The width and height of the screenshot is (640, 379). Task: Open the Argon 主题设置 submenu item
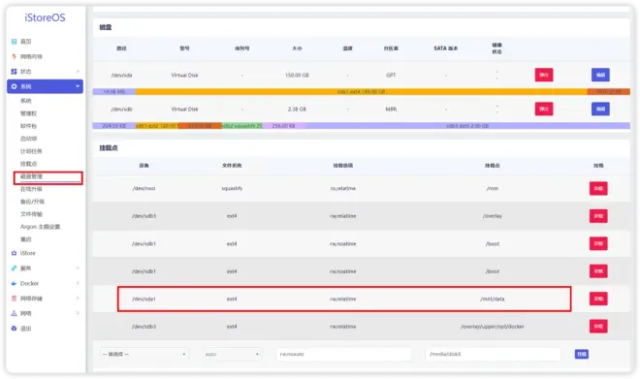[40, 227]
